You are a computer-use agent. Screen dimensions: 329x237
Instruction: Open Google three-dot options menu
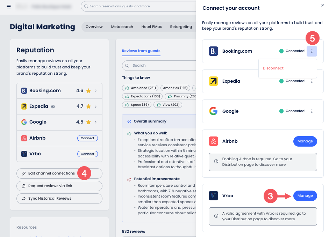[312, 111]
